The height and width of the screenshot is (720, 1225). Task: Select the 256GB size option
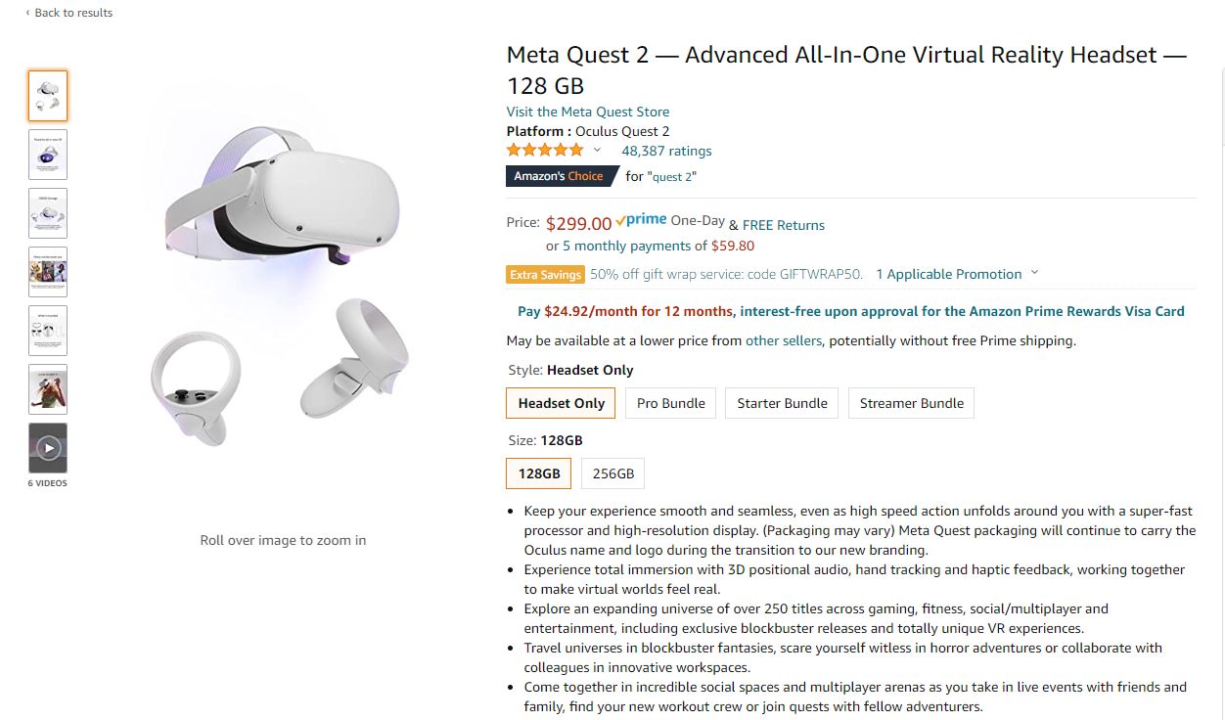click(612, 473)
